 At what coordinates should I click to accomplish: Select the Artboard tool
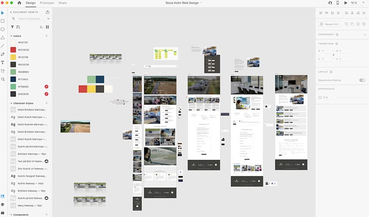(x=3, y=71)
